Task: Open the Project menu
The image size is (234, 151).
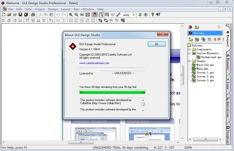Action: (40, 9)
